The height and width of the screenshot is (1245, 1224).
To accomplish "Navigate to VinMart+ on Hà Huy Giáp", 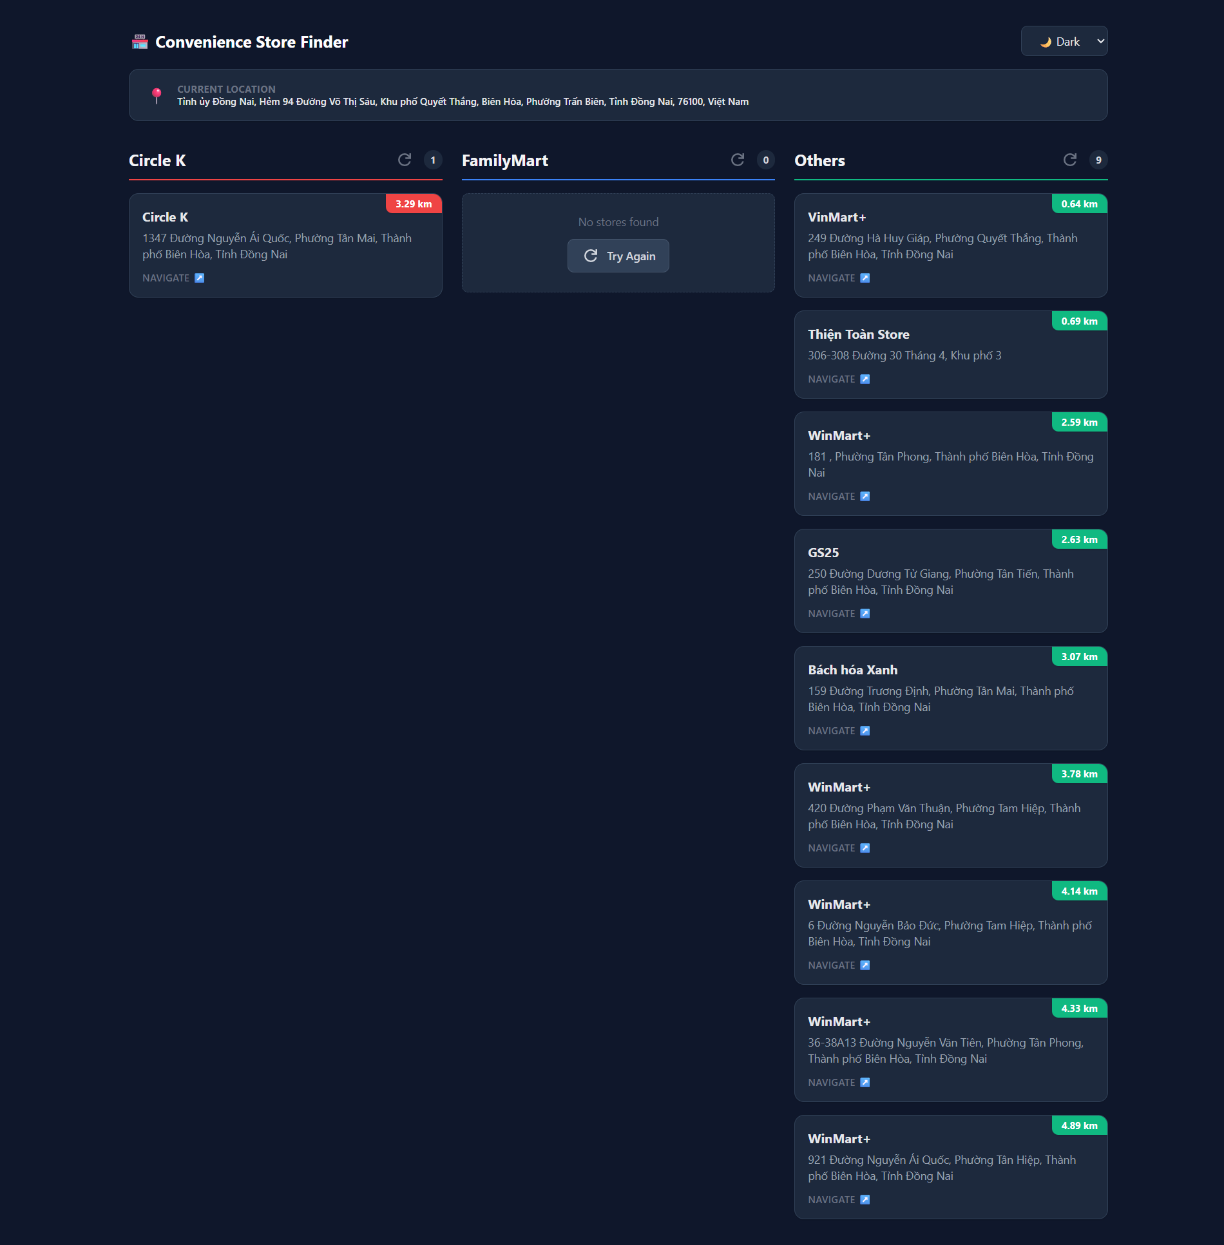I will coord(839,278).
